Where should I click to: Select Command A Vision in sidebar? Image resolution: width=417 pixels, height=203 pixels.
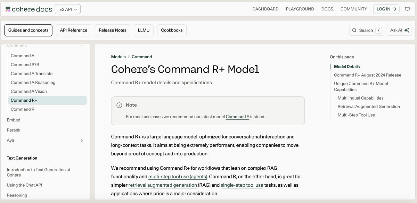(28, 91)
